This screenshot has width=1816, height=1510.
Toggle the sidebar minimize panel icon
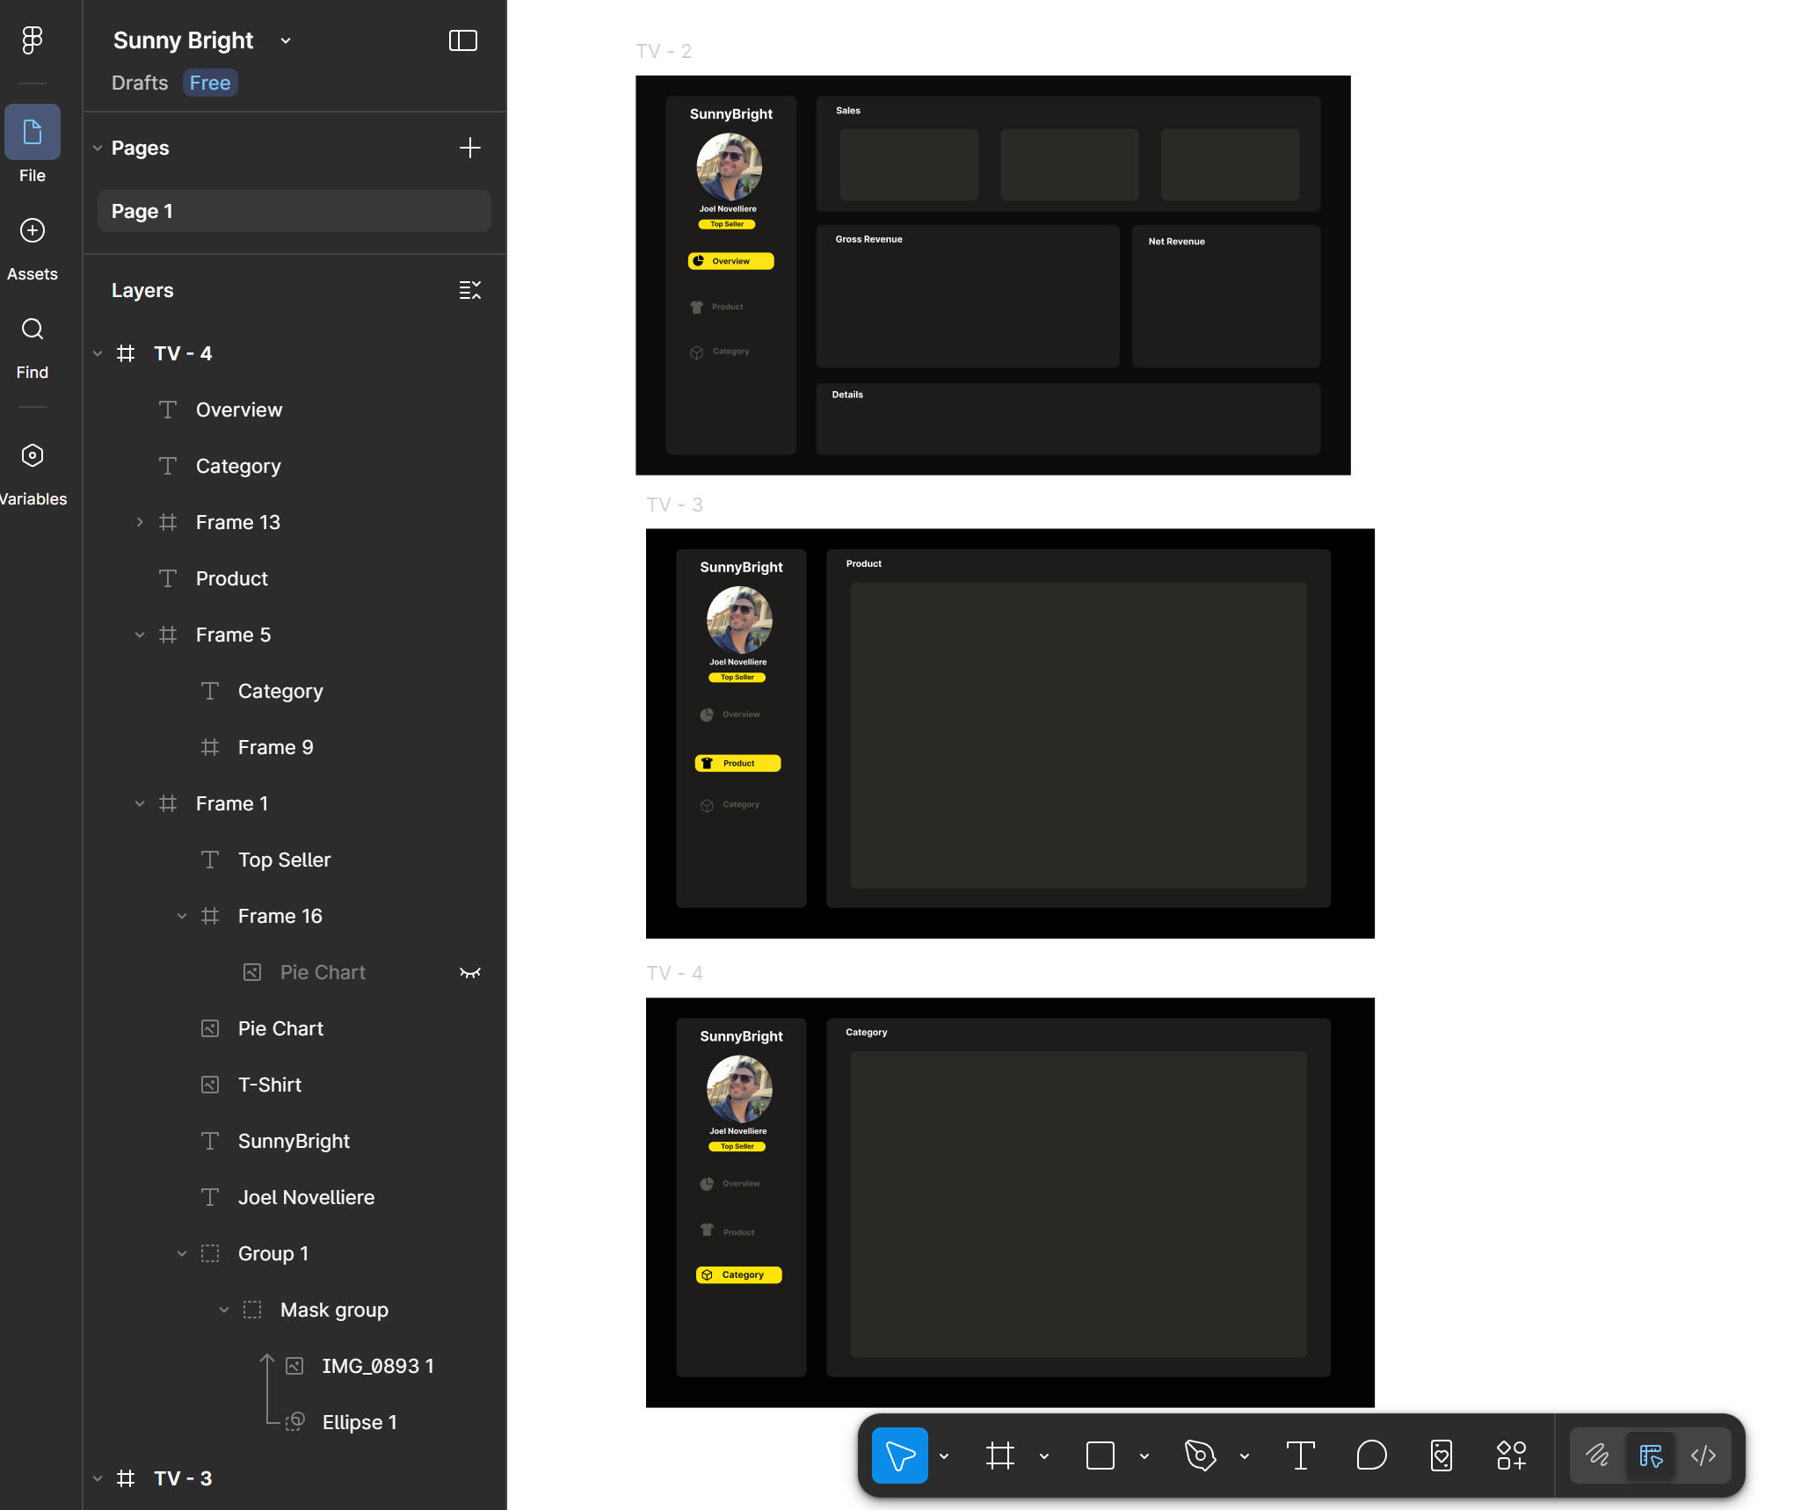coord(463,40)
